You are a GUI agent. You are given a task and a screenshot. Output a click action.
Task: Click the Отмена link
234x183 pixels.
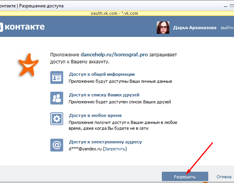(x=224, y=177)
